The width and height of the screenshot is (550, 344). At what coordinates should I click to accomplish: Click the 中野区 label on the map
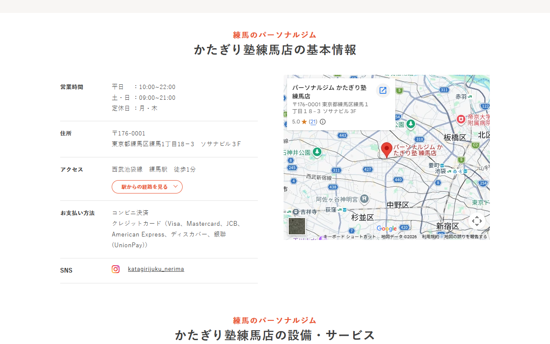coord(398,205)
